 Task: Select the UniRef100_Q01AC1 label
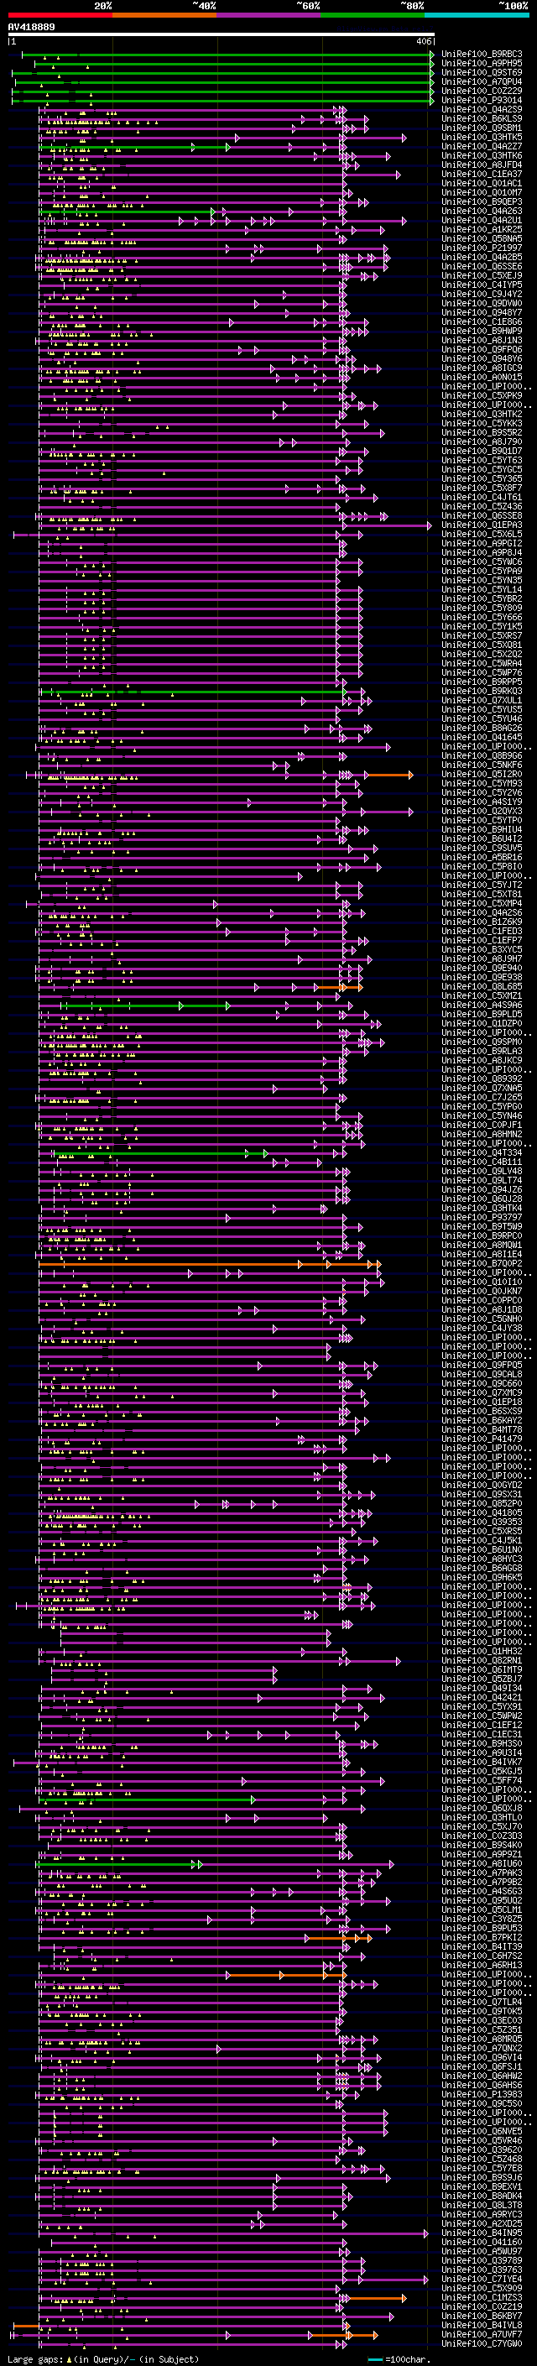[x=482, y=183]
